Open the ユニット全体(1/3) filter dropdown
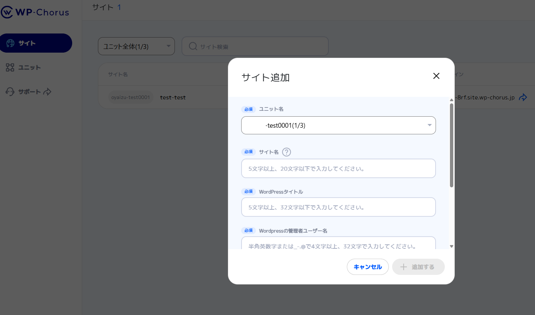This screenshot has height=315, width=535. pos(136,46)
